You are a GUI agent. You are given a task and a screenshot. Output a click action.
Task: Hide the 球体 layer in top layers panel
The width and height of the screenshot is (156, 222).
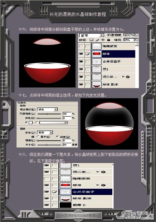pyautogui.click(x=81, y=54)
